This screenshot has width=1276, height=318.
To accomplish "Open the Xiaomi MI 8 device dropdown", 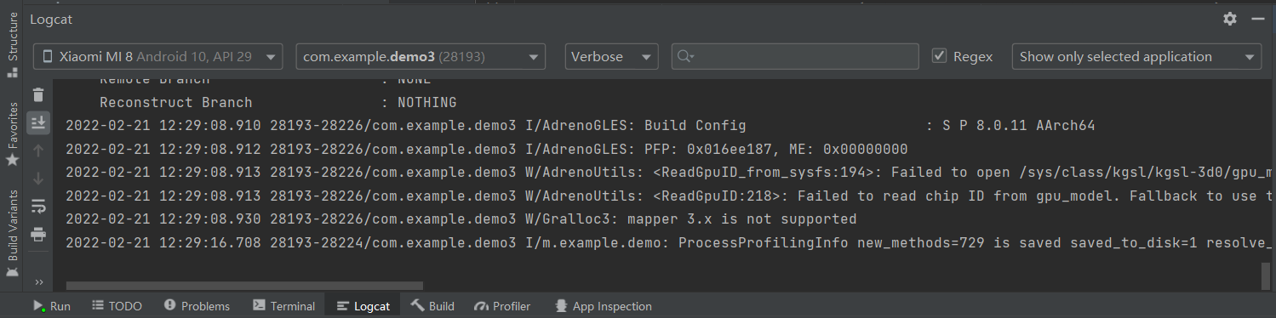I will (x=158, y=57).
